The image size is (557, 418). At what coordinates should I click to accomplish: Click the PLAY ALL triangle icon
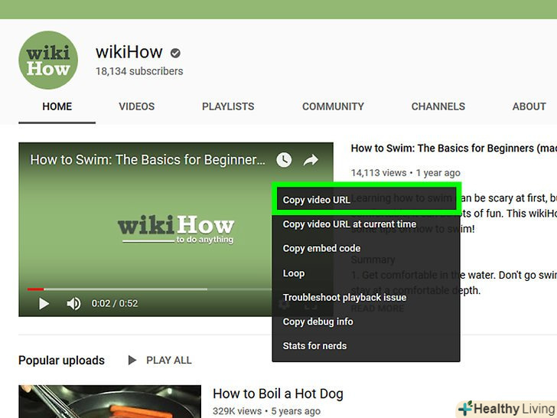click(x=132, y=361)
